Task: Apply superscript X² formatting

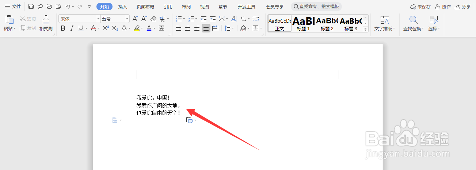Action: (106, 28)
